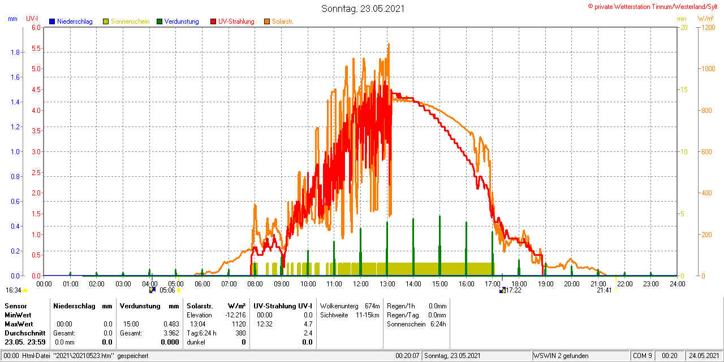The width and height of the screenshot is (724, 362).
Task: Click the yellow day-length sun icon beside 16:34
Action: point(25,290)
